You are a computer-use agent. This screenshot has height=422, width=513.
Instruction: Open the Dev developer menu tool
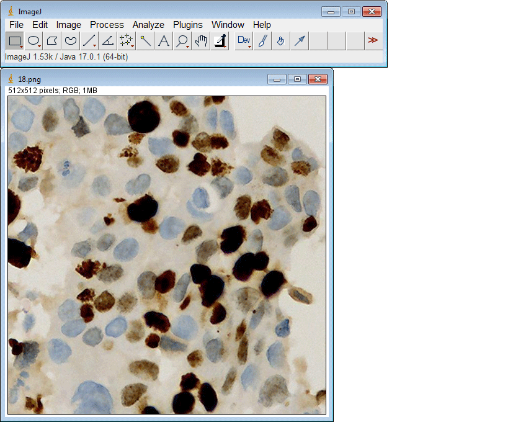coord(244,40)
